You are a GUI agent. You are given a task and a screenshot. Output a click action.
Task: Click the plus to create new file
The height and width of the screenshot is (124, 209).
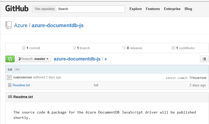pos(106,59)
